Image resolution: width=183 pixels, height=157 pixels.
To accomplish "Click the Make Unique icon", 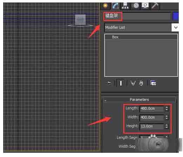I will tap(133, 83).
